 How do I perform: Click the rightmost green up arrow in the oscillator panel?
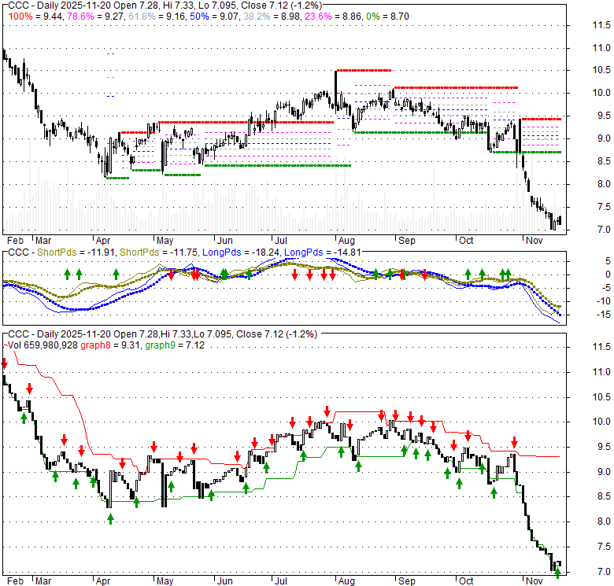pos(508,274)
